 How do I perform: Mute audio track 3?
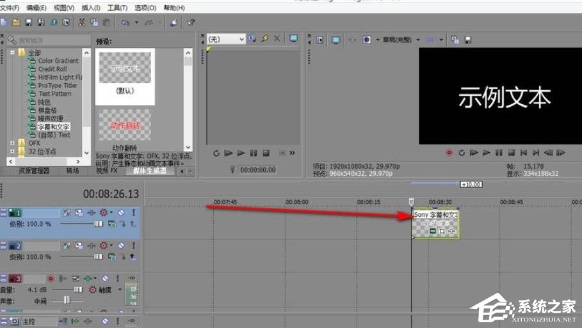click(x=105, y=279)
